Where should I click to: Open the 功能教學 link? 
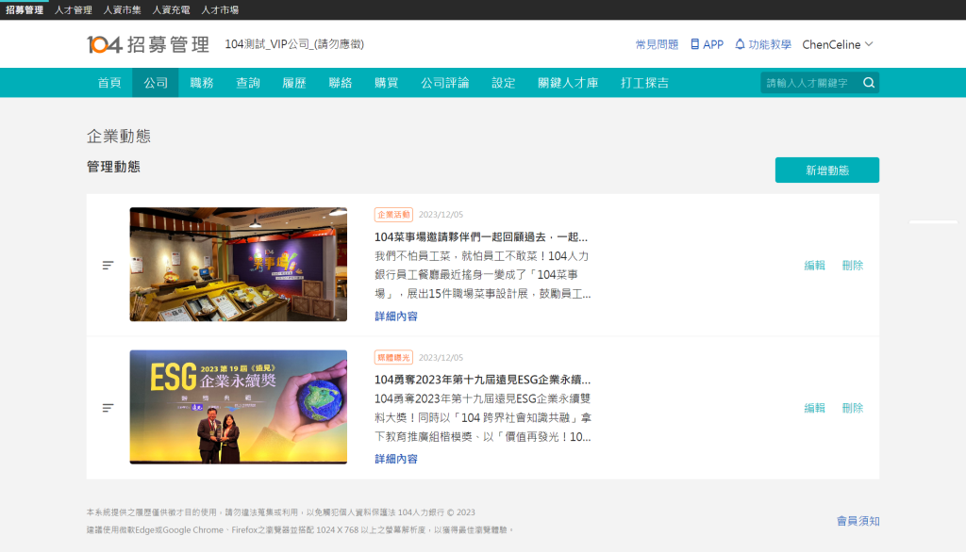click(770, 44)
